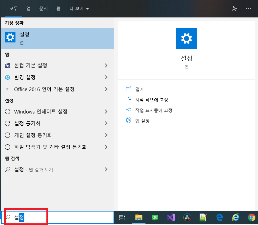
Task: Click the 설정 gear icon in best match
Action: click(x=10, y=37)
